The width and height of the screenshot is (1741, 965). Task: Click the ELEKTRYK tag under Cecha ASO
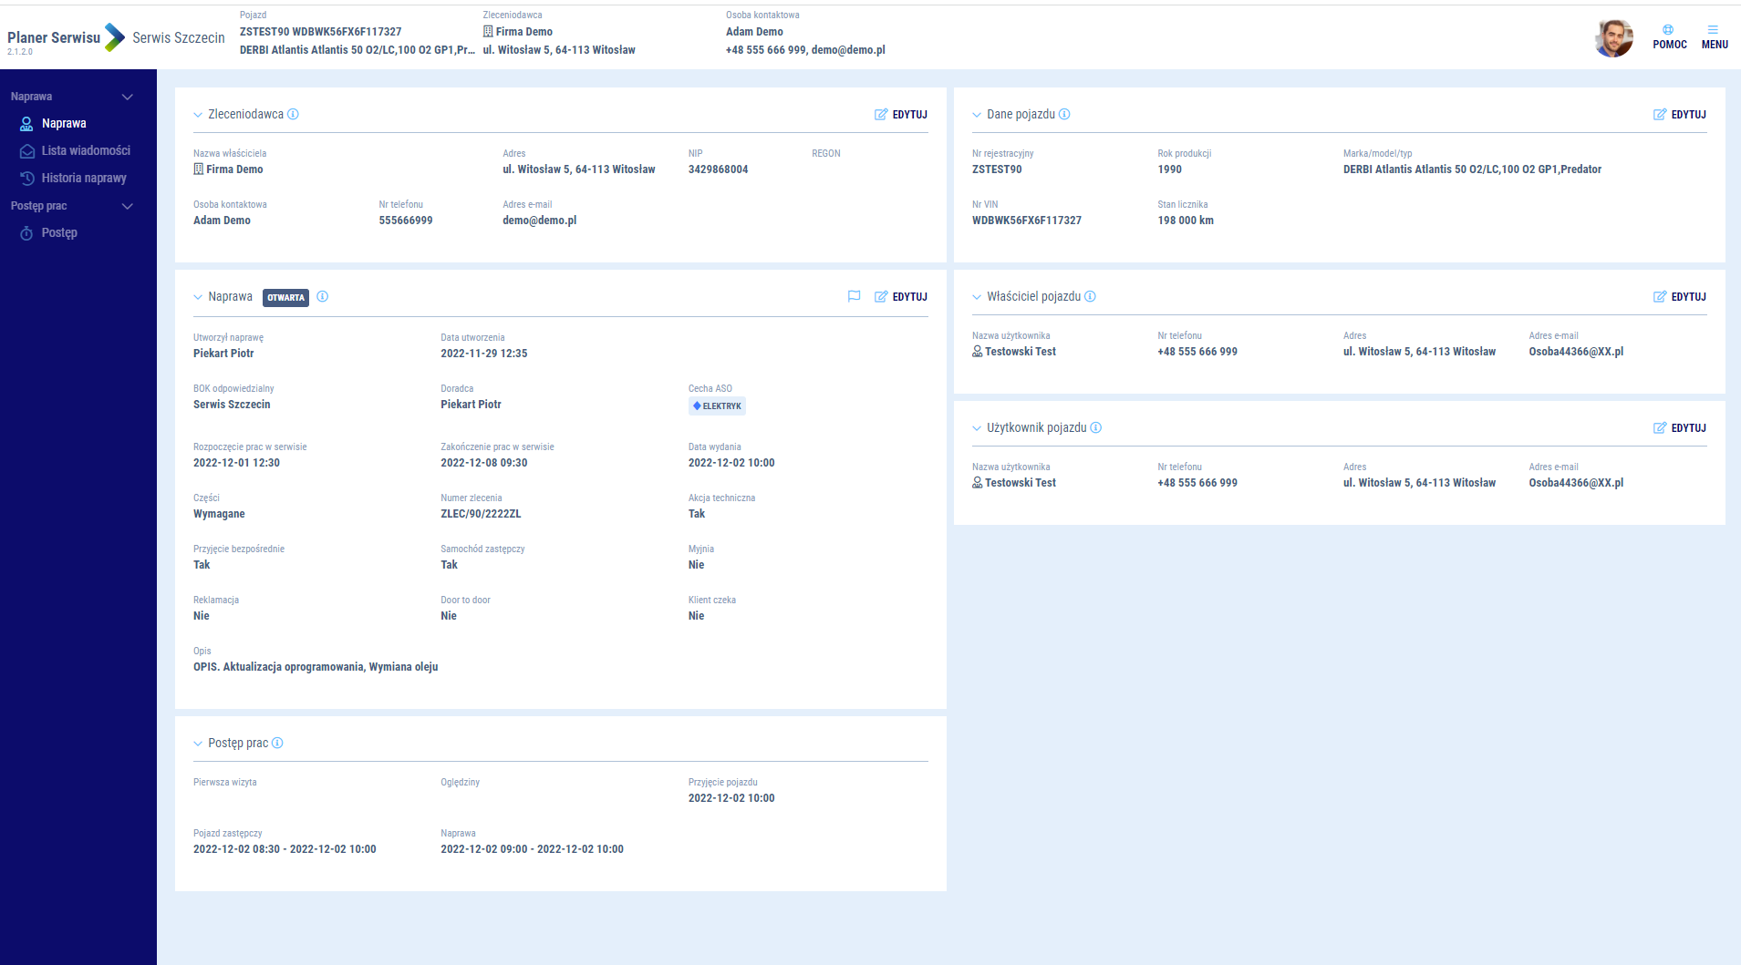(717, 406)
